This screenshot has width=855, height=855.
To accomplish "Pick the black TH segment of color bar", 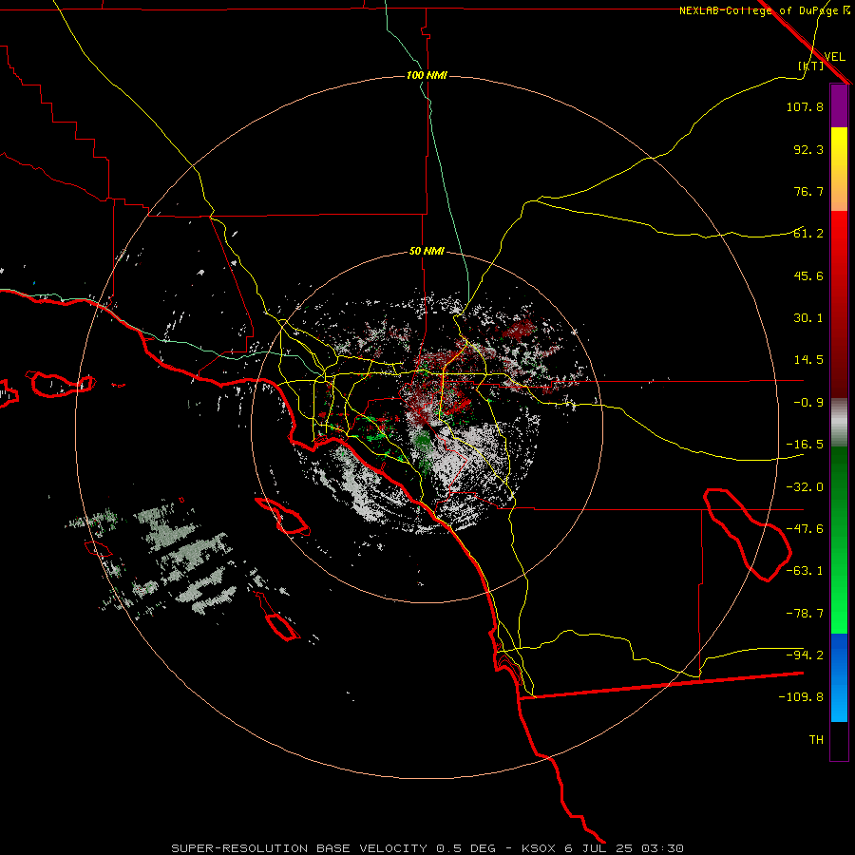I will click(x=839, y=741).
